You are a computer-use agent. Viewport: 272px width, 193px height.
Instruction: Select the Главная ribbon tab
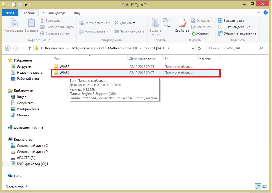pyautogui.click(x=28, y=13)
